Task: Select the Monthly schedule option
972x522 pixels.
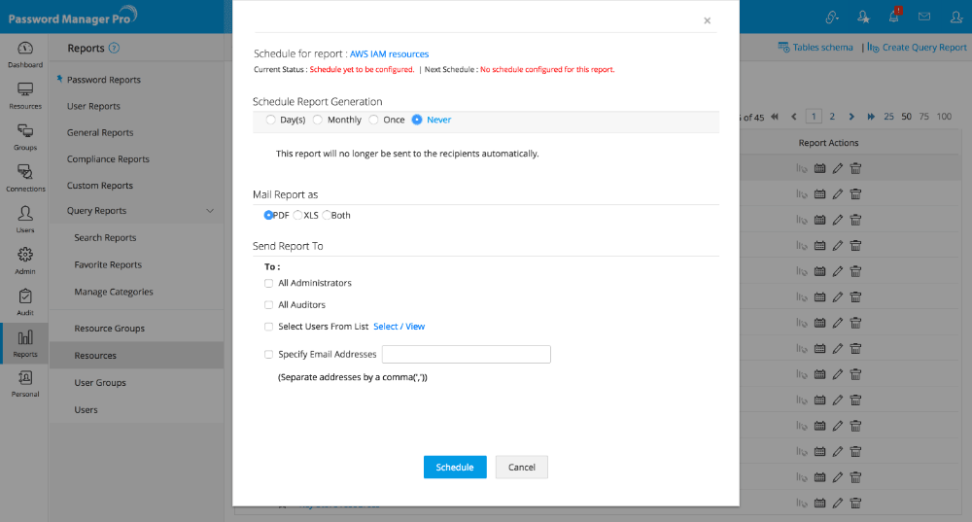Action: click(x=318, y=120)
